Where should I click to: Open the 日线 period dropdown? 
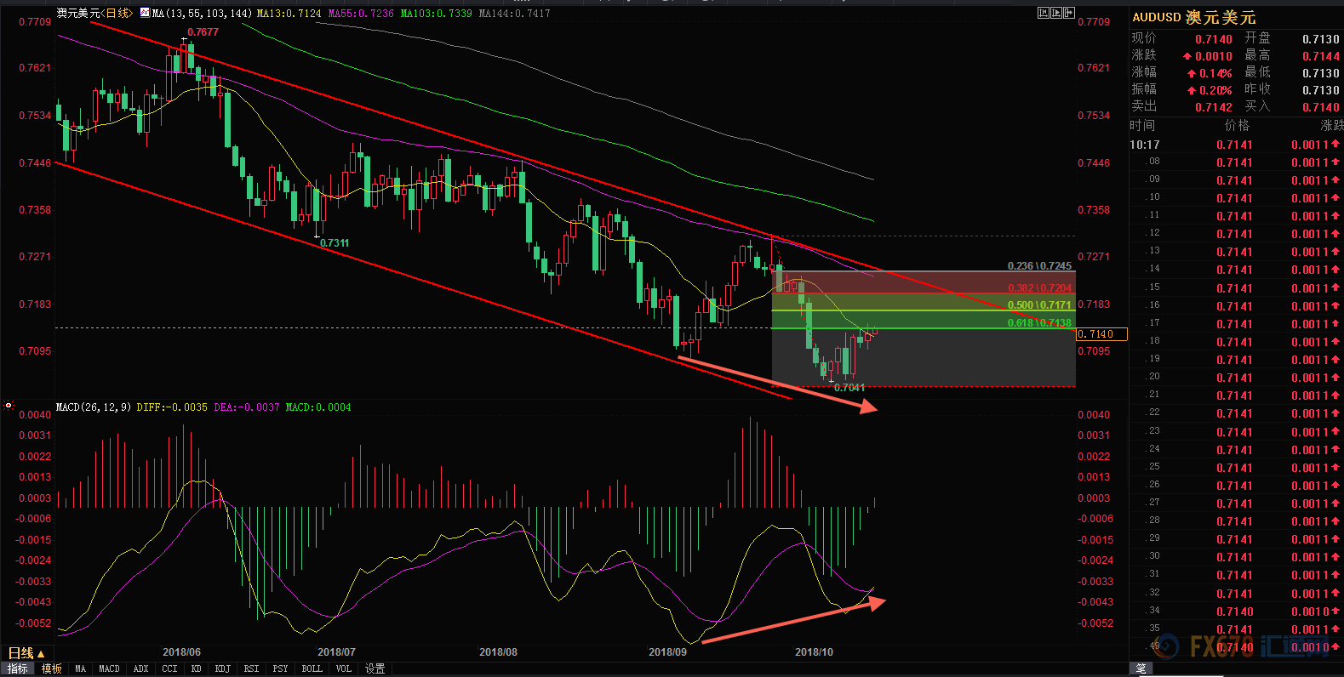(26, 653)
